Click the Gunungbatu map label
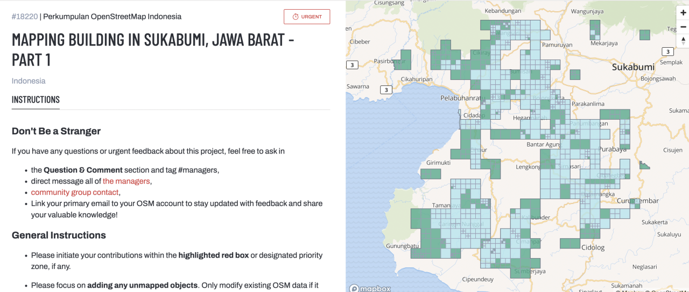 pyautogui.click(x=402, y=246)
